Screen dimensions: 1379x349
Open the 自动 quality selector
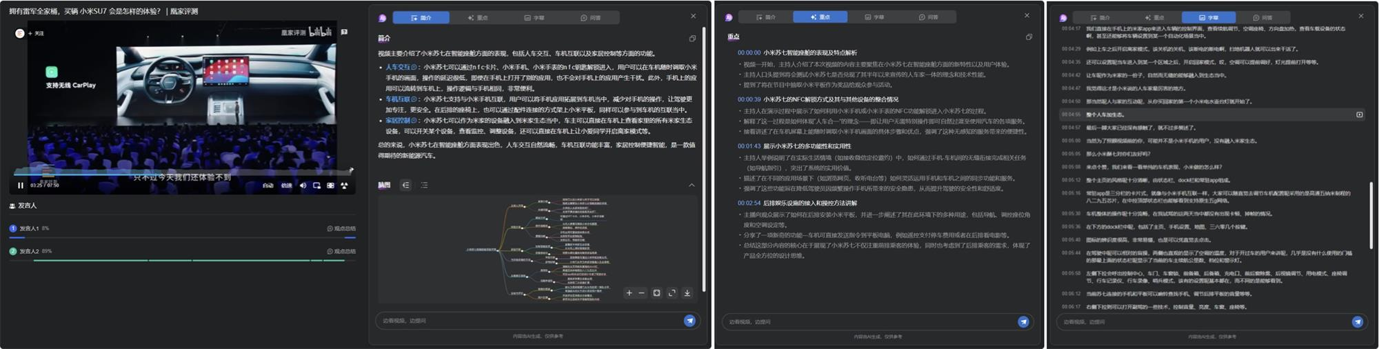click(268, 185)
